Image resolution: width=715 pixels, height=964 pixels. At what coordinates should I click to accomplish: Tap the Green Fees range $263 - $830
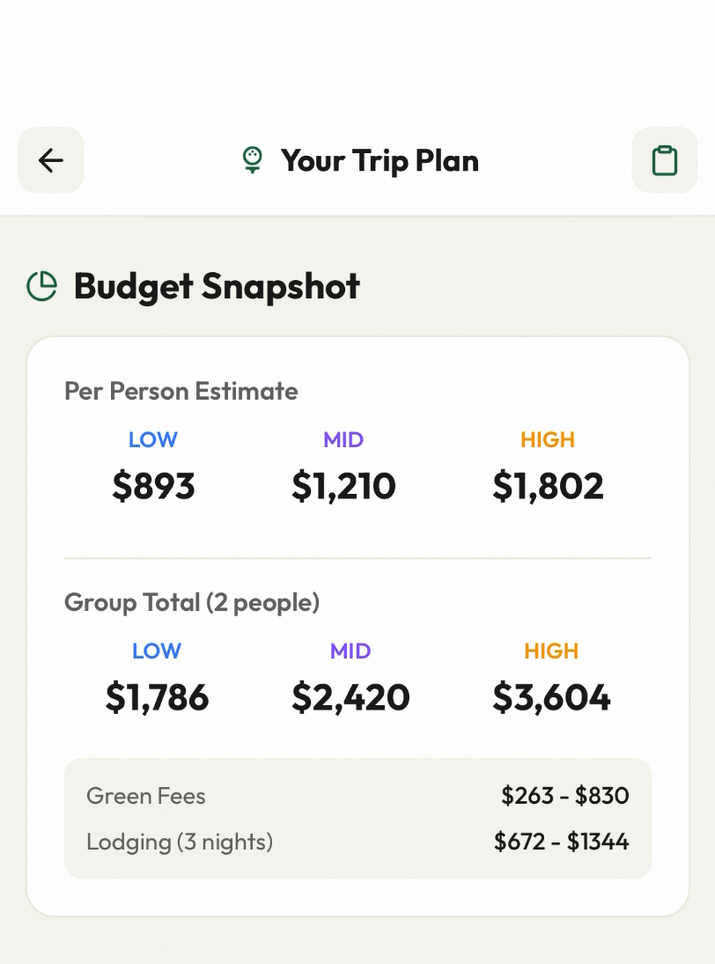(565, 796)
